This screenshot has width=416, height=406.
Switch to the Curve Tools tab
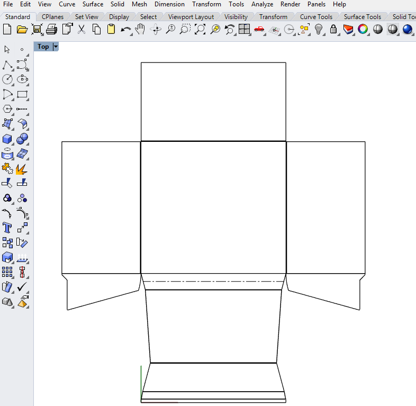[315, 17]
